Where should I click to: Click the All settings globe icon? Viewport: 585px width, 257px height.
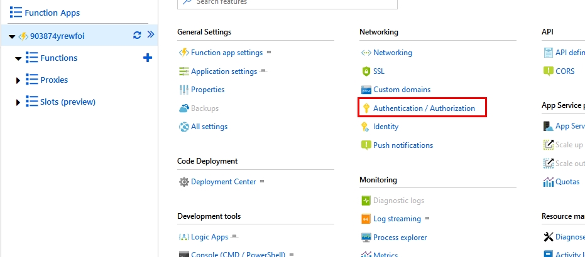pos(184,127)
